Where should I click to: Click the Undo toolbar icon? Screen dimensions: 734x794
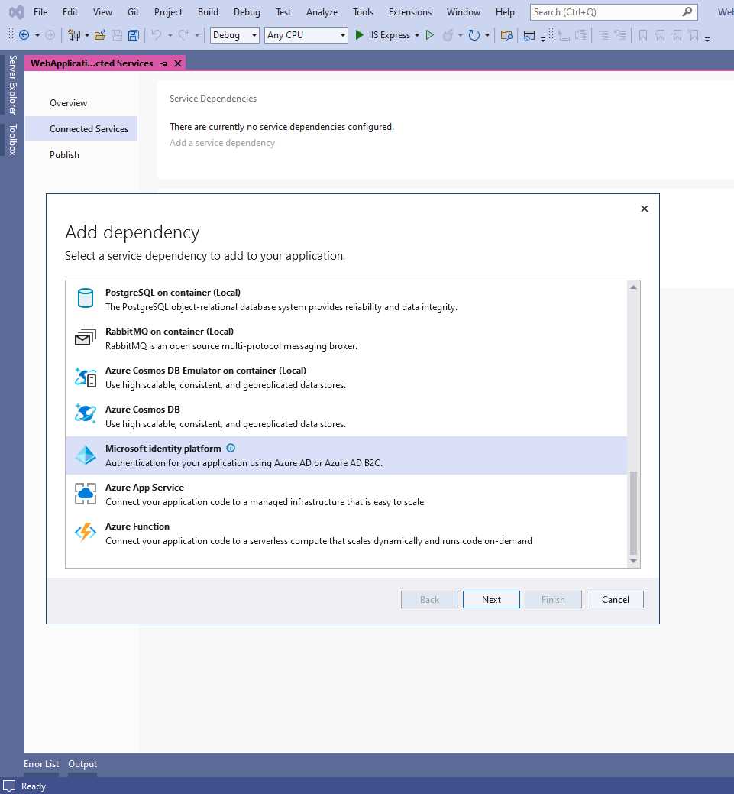155,35
